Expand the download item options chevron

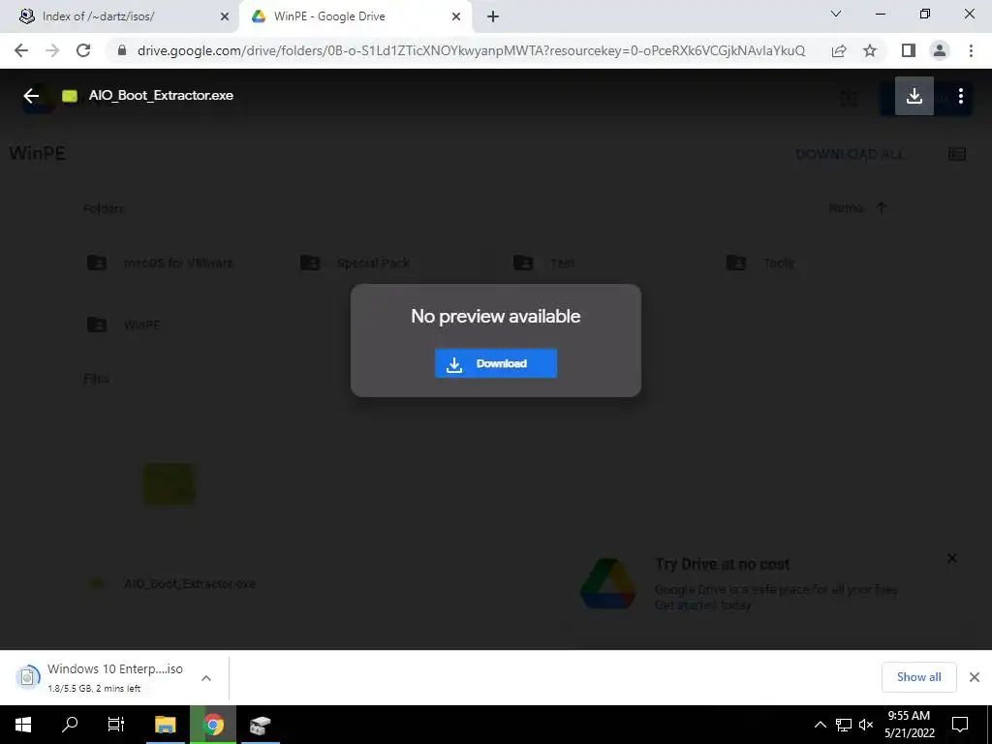pos(205,677)
